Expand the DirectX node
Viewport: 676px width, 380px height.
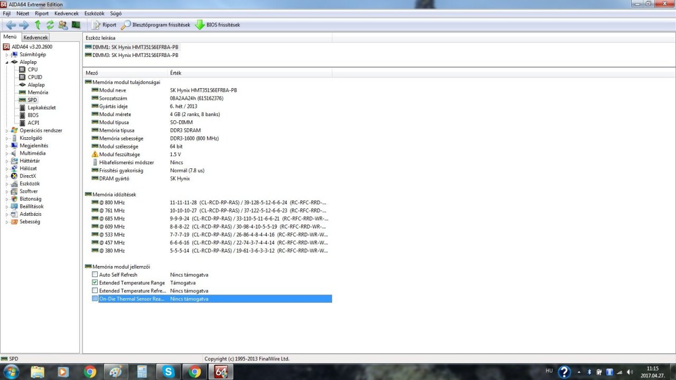7,176
